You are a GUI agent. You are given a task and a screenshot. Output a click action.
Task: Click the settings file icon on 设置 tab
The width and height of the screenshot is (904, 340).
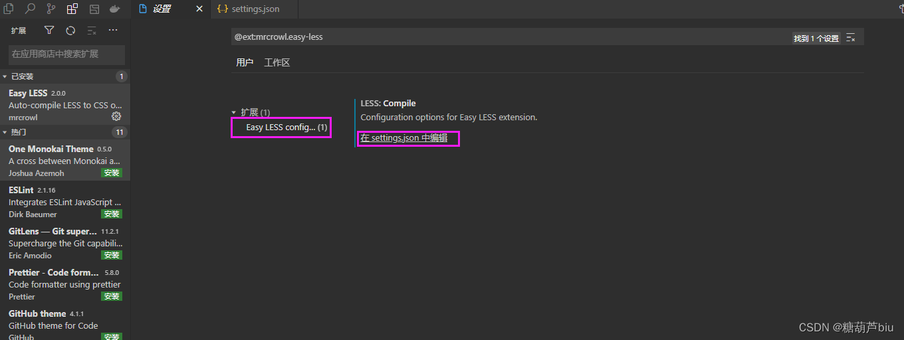click(143, 9)
